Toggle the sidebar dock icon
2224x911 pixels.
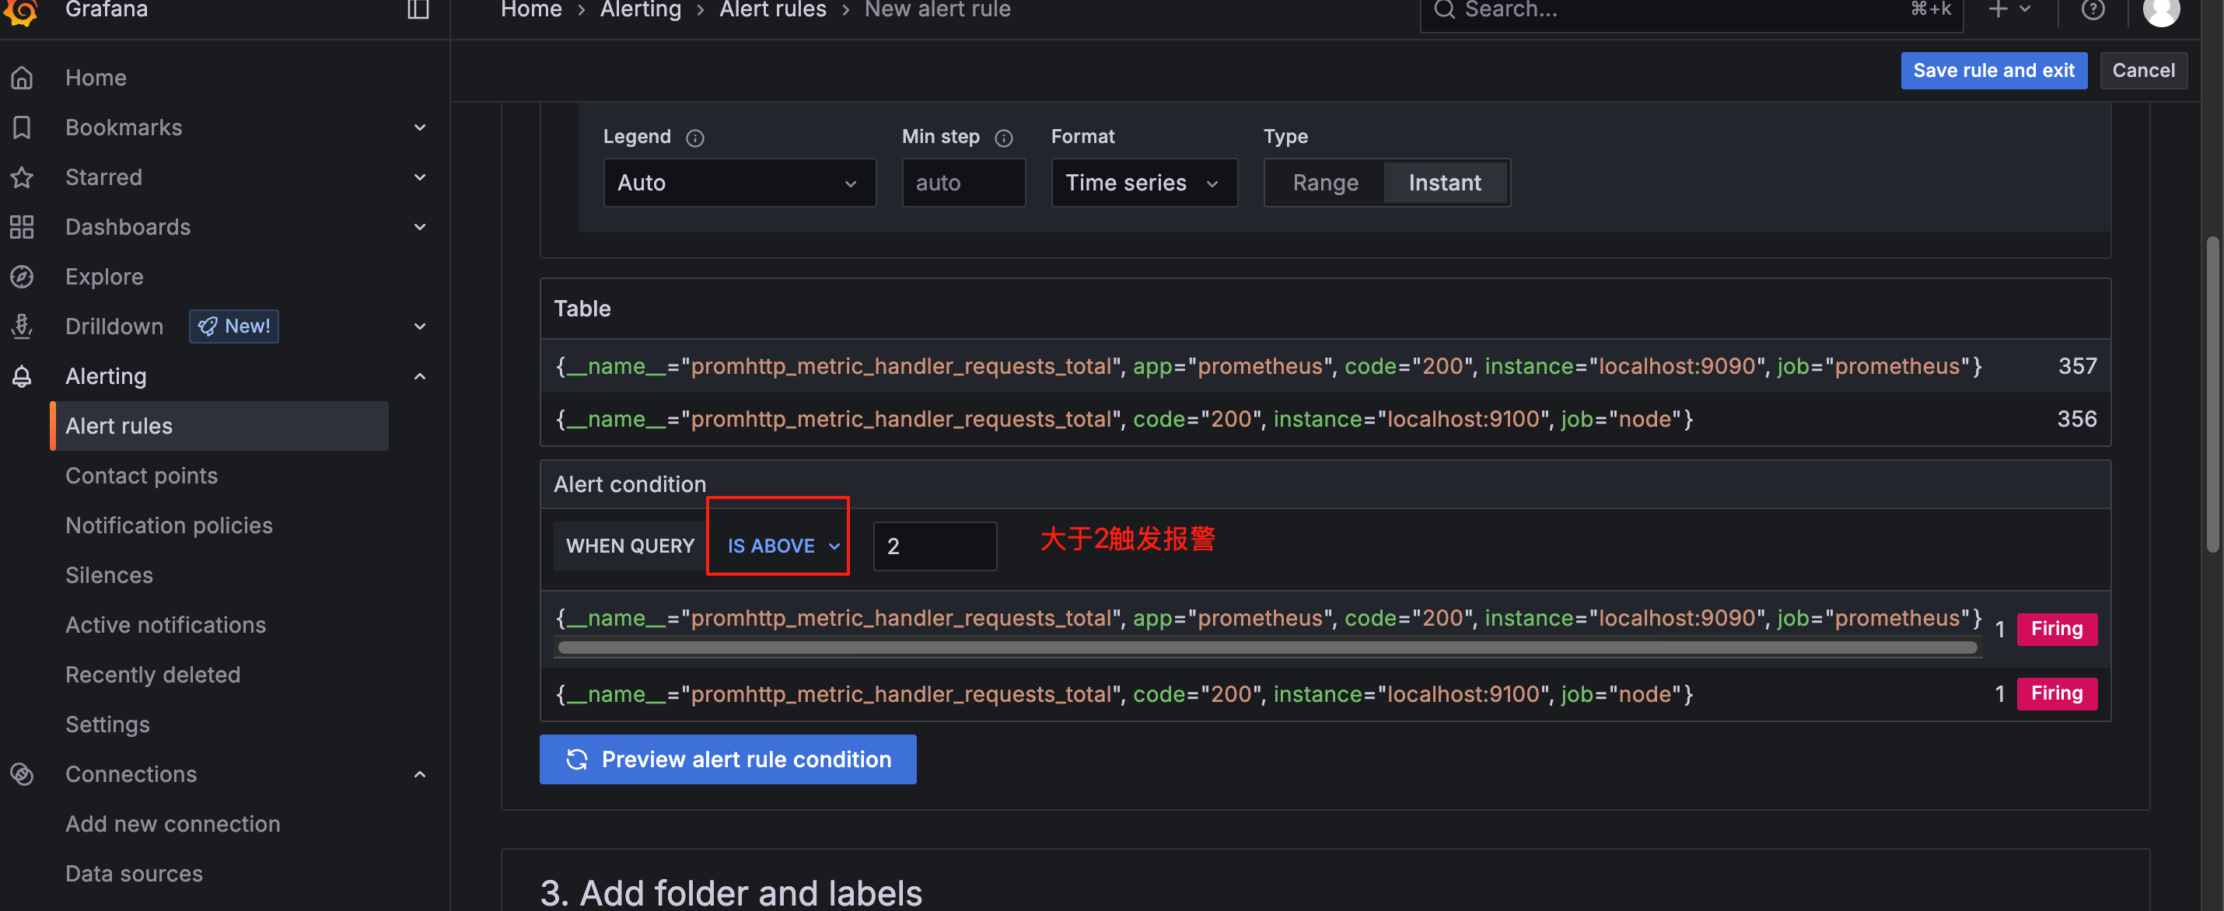pyautogui.click(x=418, y=10)
